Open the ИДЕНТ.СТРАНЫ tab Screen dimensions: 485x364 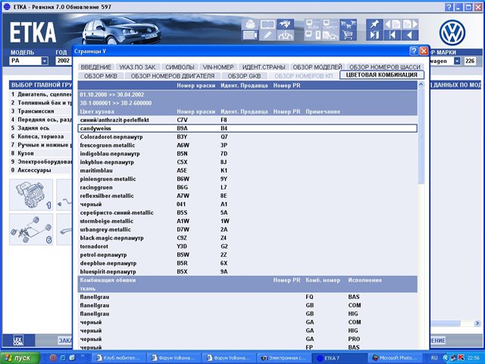tap(264, 67)
